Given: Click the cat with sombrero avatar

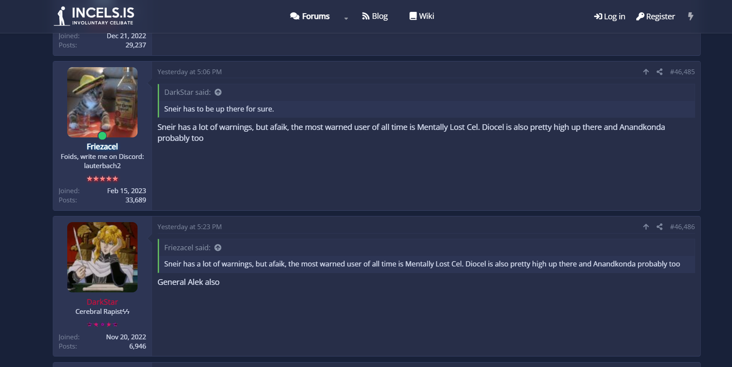Looking at the screenshot, I should tap(102, 102).
